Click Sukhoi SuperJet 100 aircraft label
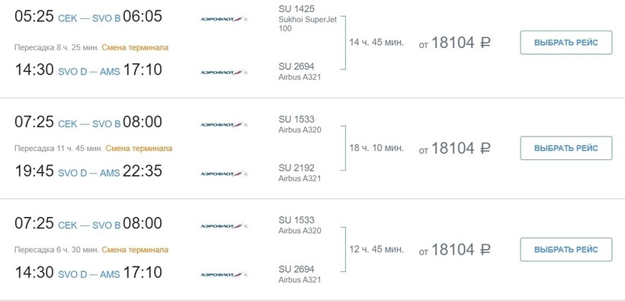This screenshot has width=625, height=301. 308,24
